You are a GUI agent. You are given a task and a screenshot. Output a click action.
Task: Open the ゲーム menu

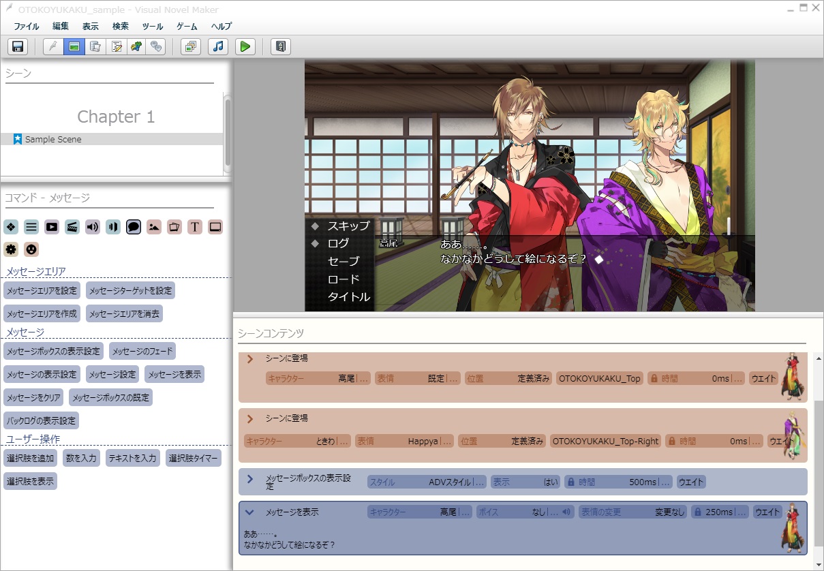pyautogui.click(x=187, y=27)
